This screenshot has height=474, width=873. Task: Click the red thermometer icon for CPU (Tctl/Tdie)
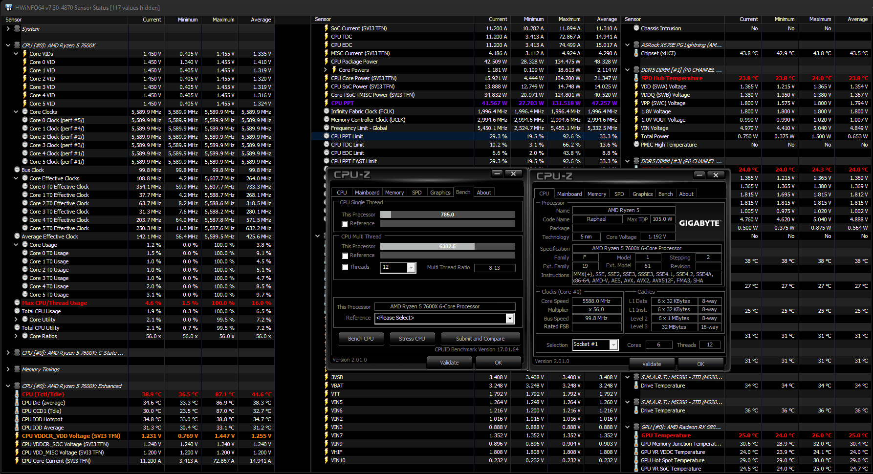point(17,394)
